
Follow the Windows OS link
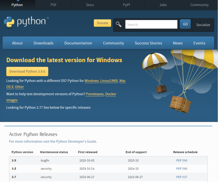coord(92,81)
